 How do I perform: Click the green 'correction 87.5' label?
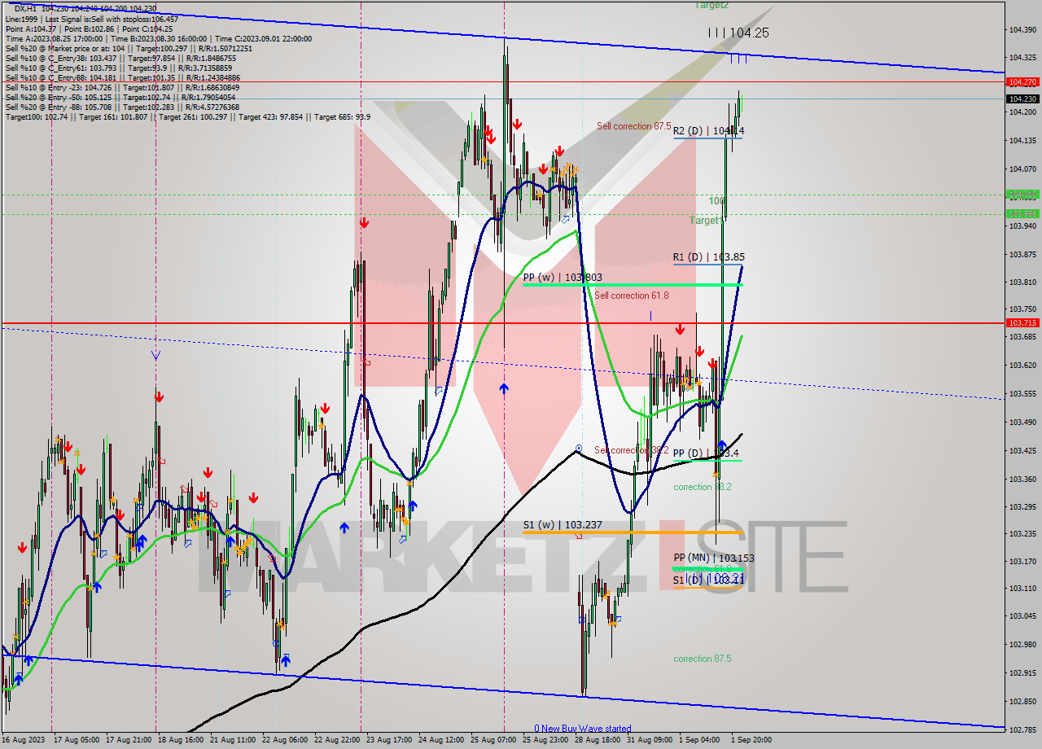coord(703,659)
